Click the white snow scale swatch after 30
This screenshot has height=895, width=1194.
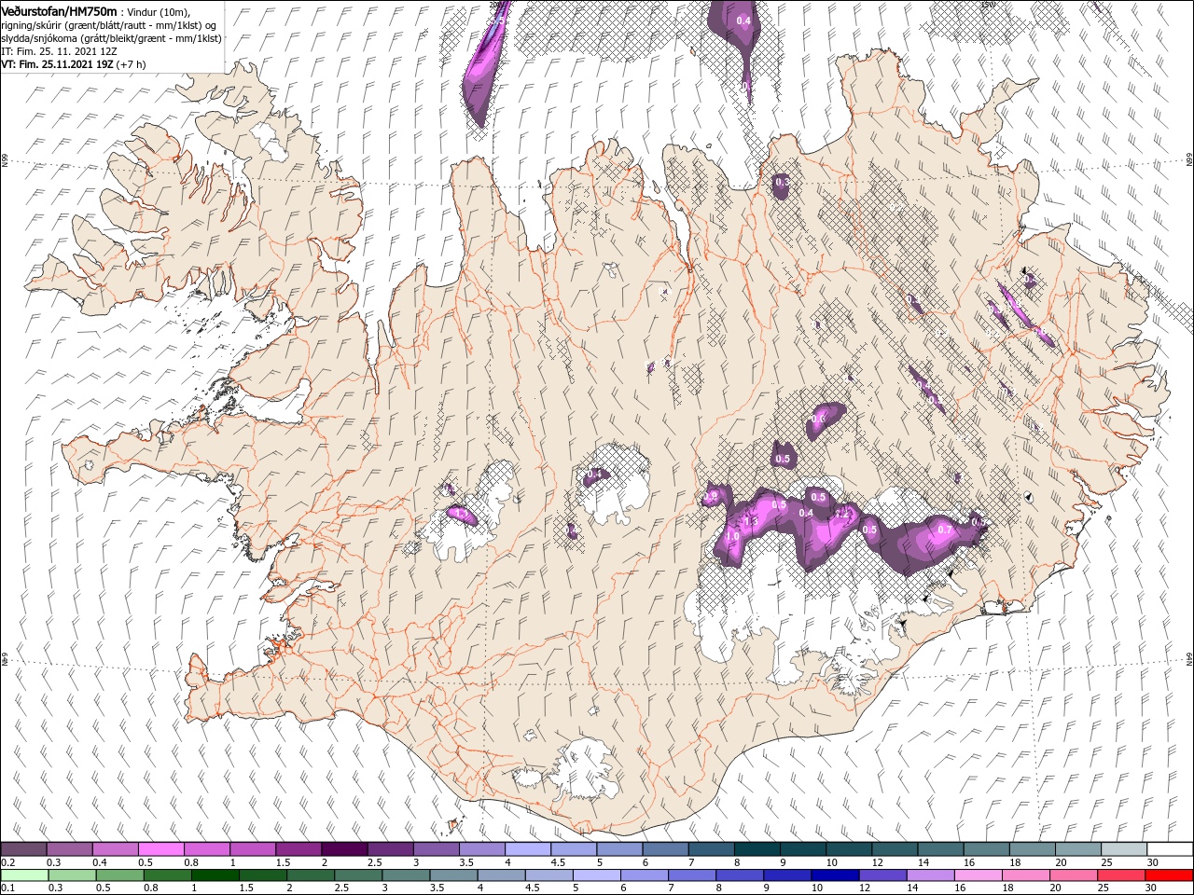[1170, 849]
